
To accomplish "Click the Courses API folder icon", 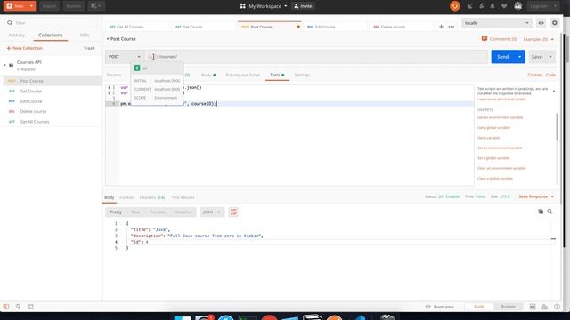I will tap(12, 65).
